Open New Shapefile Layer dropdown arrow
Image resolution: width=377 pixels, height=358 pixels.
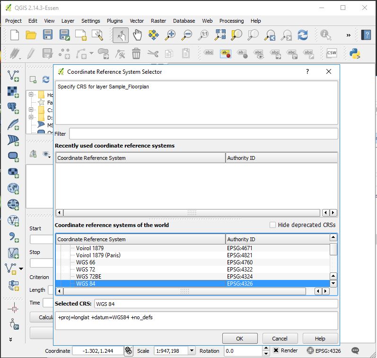tap(21, 269)
